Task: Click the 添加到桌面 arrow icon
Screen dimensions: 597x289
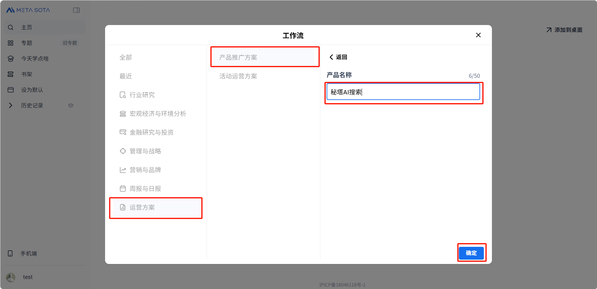Action: 549,30
